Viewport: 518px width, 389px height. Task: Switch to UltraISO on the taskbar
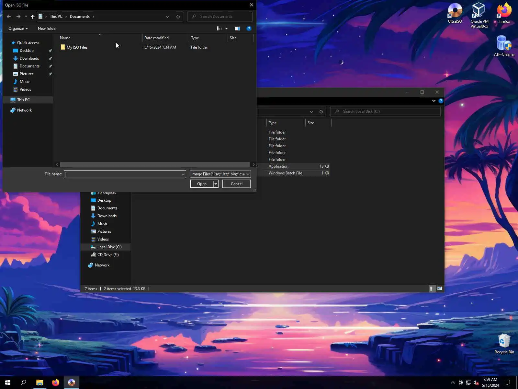click(x=71, y=383)
